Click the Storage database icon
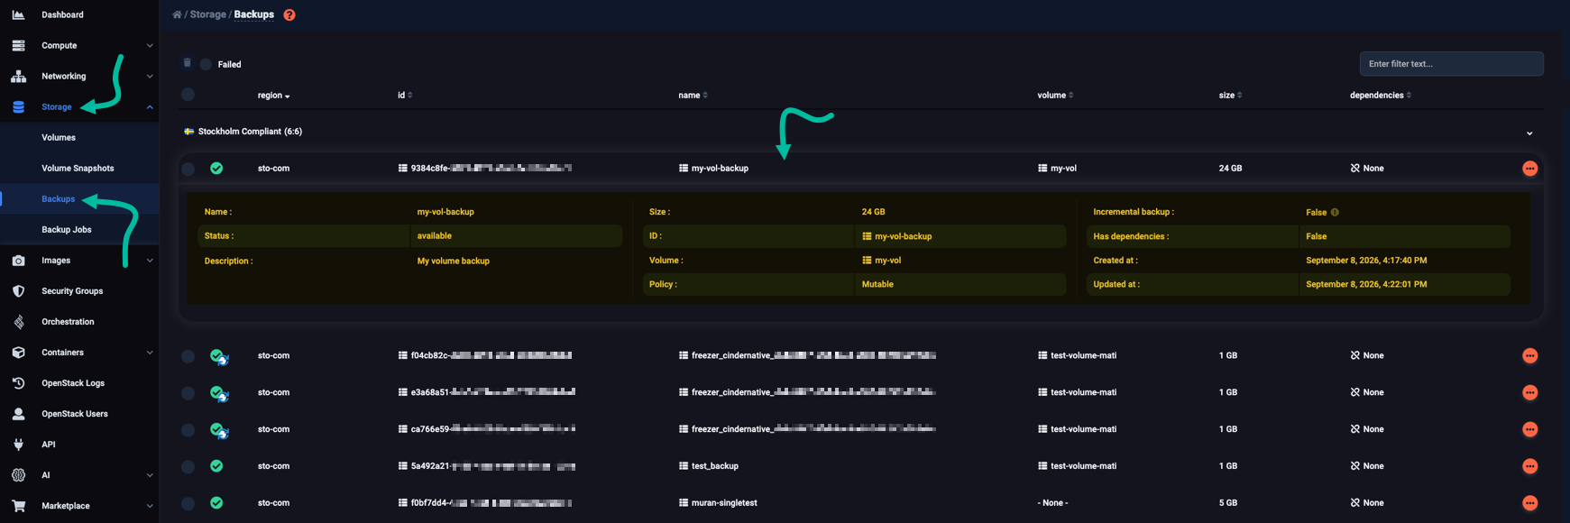 tap(18, 106)
